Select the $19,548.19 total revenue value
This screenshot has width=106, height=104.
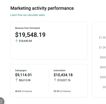tap(30, 35)
